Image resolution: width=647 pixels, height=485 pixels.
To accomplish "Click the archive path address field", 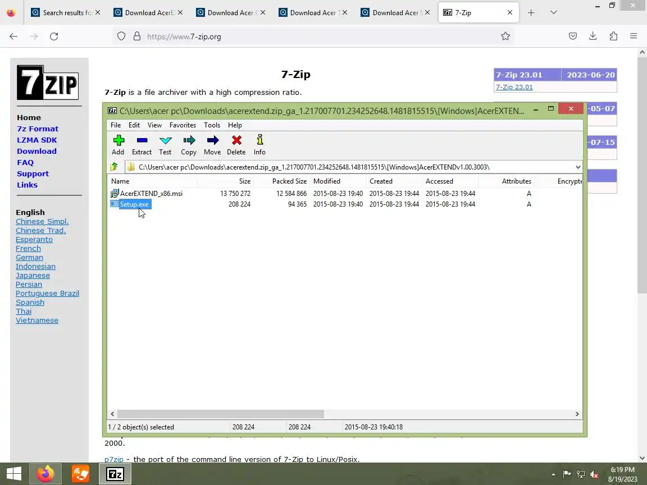I will coord(350,167).
